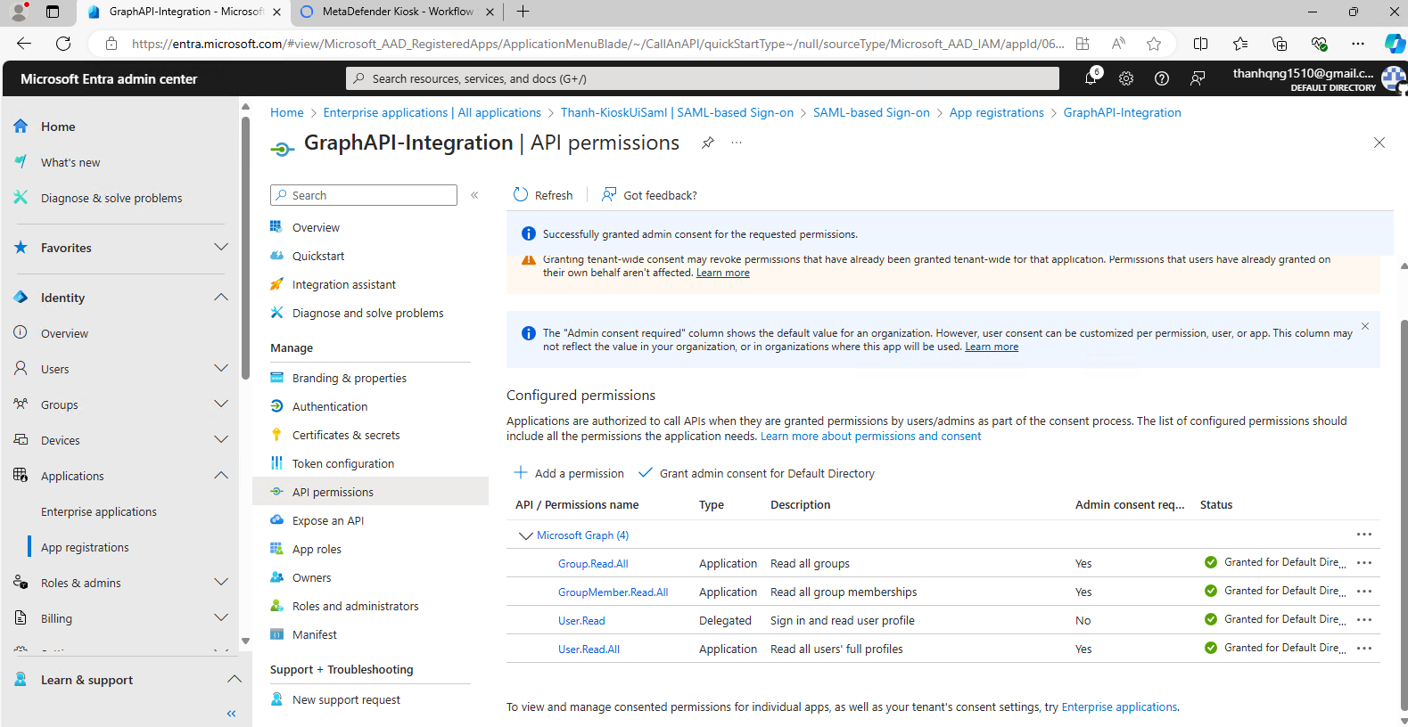
Task: Pin the API permissions blade
Action: tap(708, 143)
